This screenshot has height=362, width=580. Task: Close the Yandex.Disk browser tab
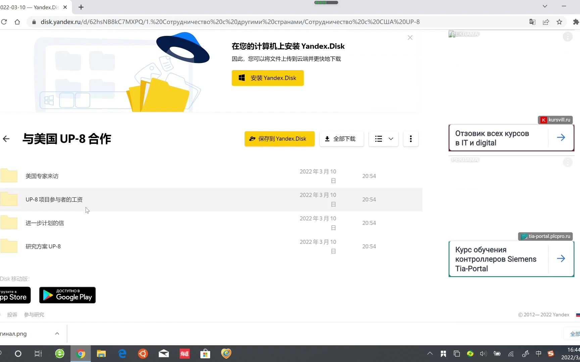[65, 7]
